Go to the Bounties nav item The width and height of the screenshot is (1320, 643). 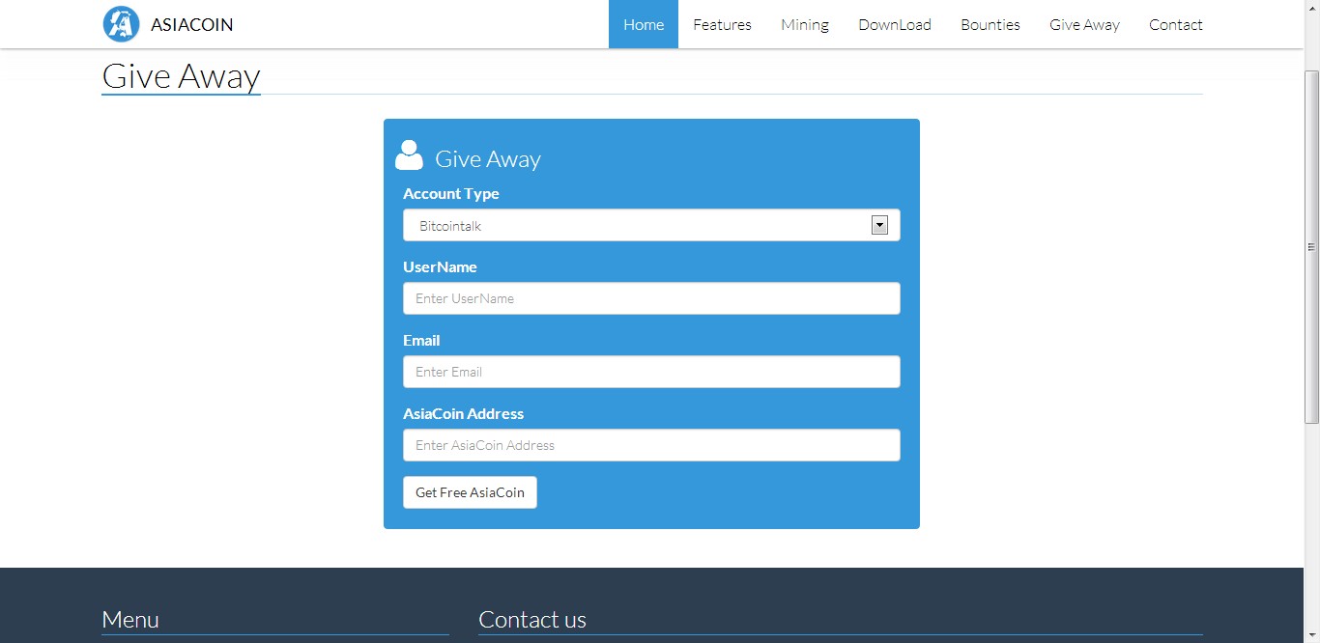tap(990, 24)
